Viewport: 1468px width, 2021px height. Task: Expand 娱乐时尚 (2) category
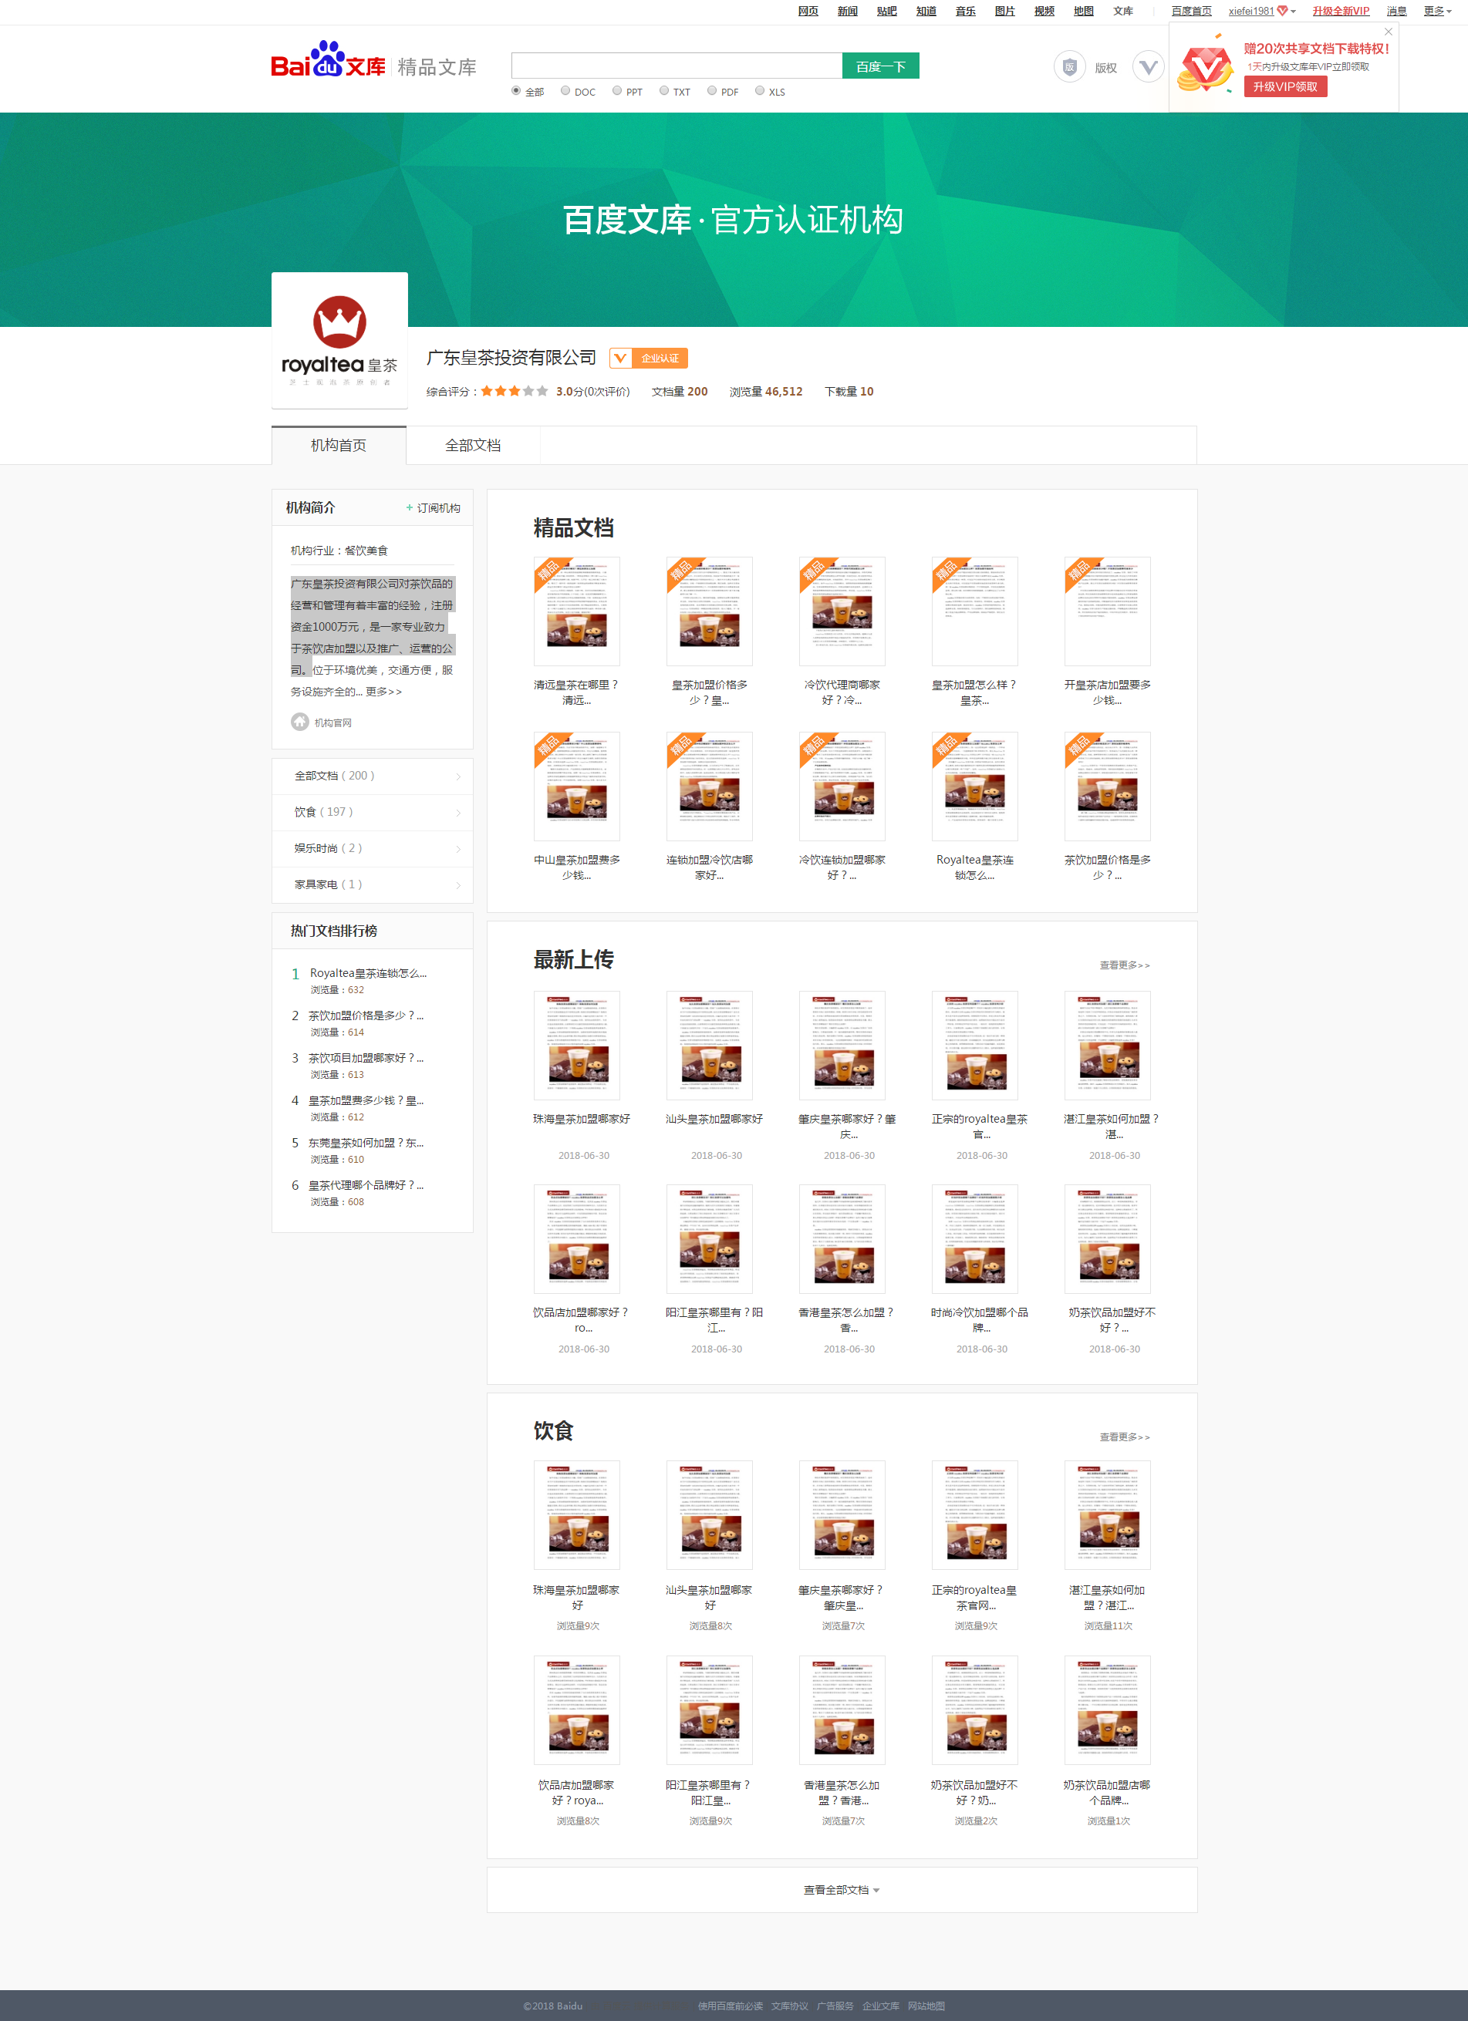(373, 848)
